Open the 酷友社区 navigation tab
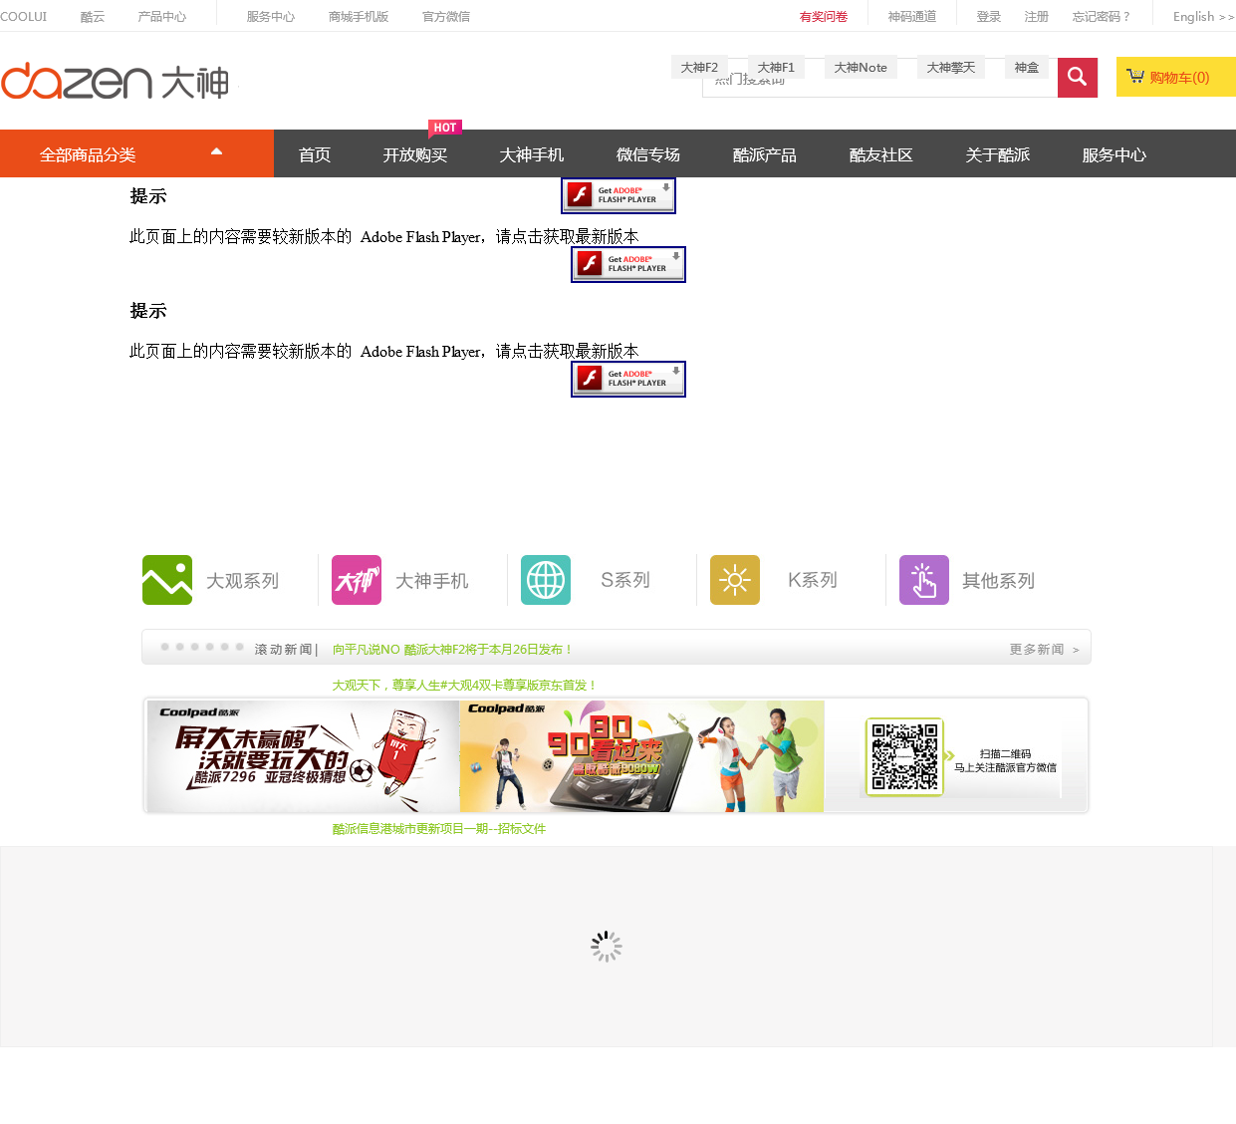Screen dimensions: 1236x1124 881,154
